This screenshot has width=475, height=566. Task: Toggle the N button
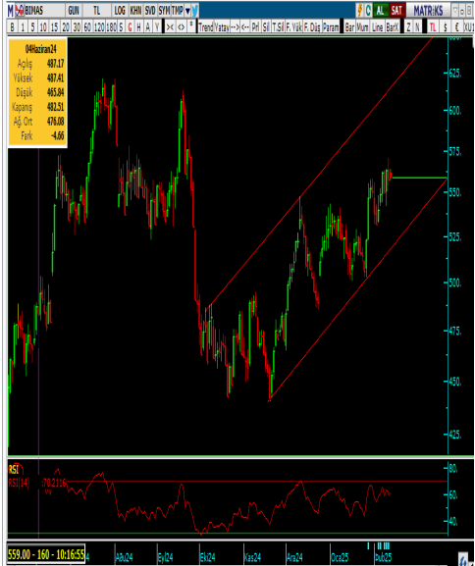point(417,26)
